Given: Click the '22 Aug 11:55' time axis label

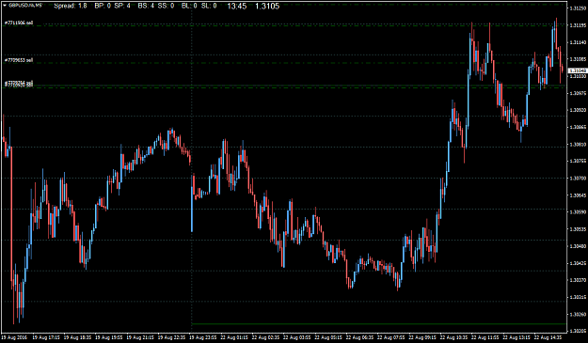Looking at the screenshot, I should click(485, 337).
